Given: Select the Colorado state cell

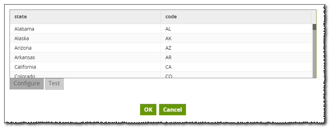Looking at the screenshot, I should click(x=85, y=75).
